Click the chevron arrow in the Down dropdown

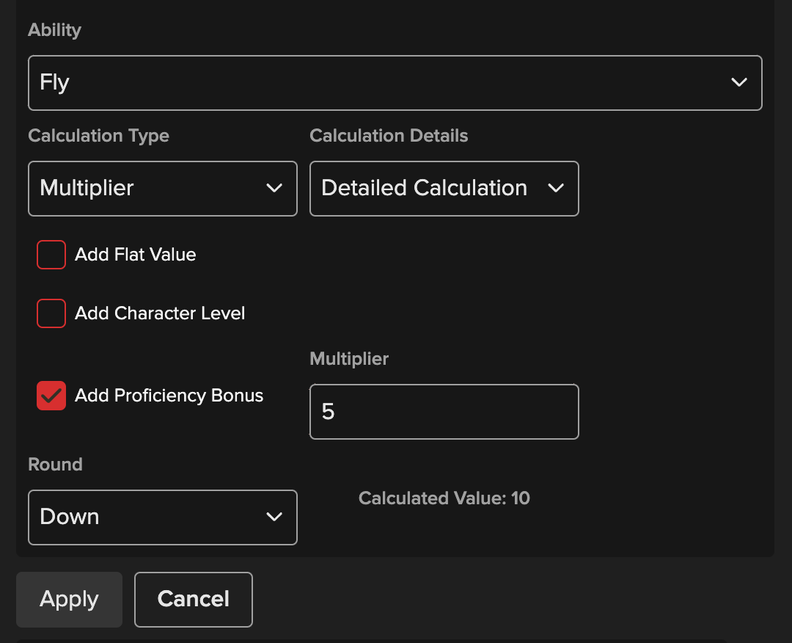pos(274,517)
